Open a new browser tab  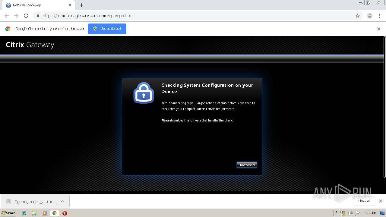click(81, 5)
